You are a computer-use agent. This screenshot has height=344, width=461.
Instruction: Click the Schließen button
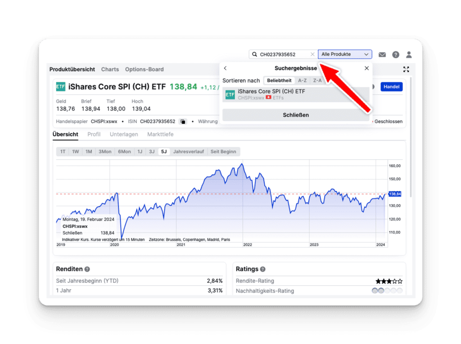tap(296, 115)
